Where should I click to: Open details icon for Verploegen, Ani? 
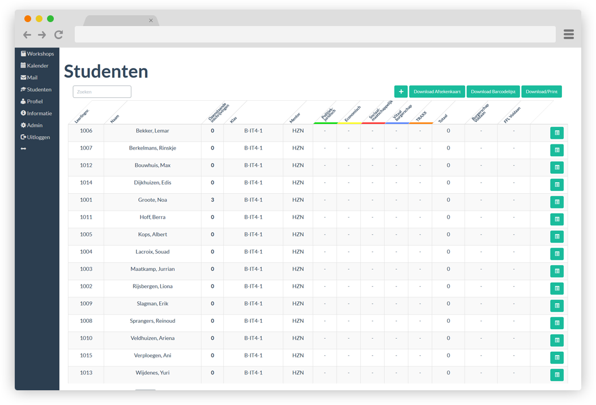coord(557,357)
